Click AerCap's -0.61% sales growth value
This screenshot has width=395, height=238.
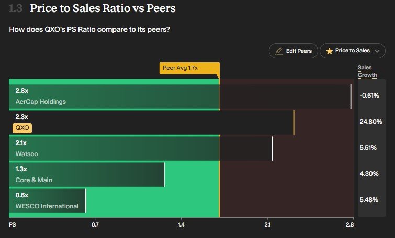[370, 95]
